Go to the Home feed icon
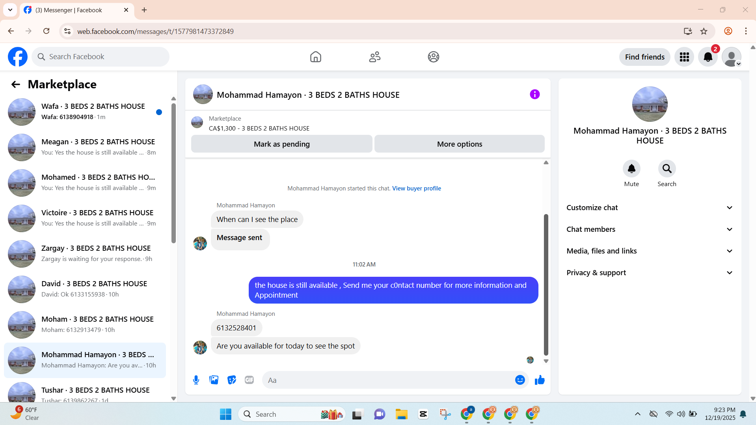Image resolution: width=756 pixels, height=425 pixels. pyautogui.click(x=315, y=57)
